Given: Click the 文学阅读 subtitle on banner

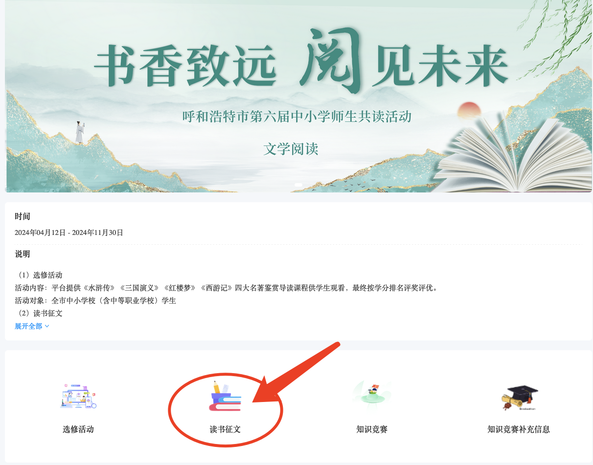Looking at the screenshot, I should 291,149.
